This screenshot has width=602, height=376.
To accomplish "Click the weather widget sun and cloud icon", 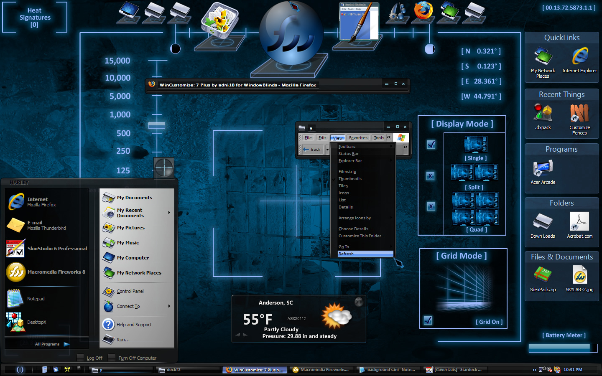I will pos(337,316).
